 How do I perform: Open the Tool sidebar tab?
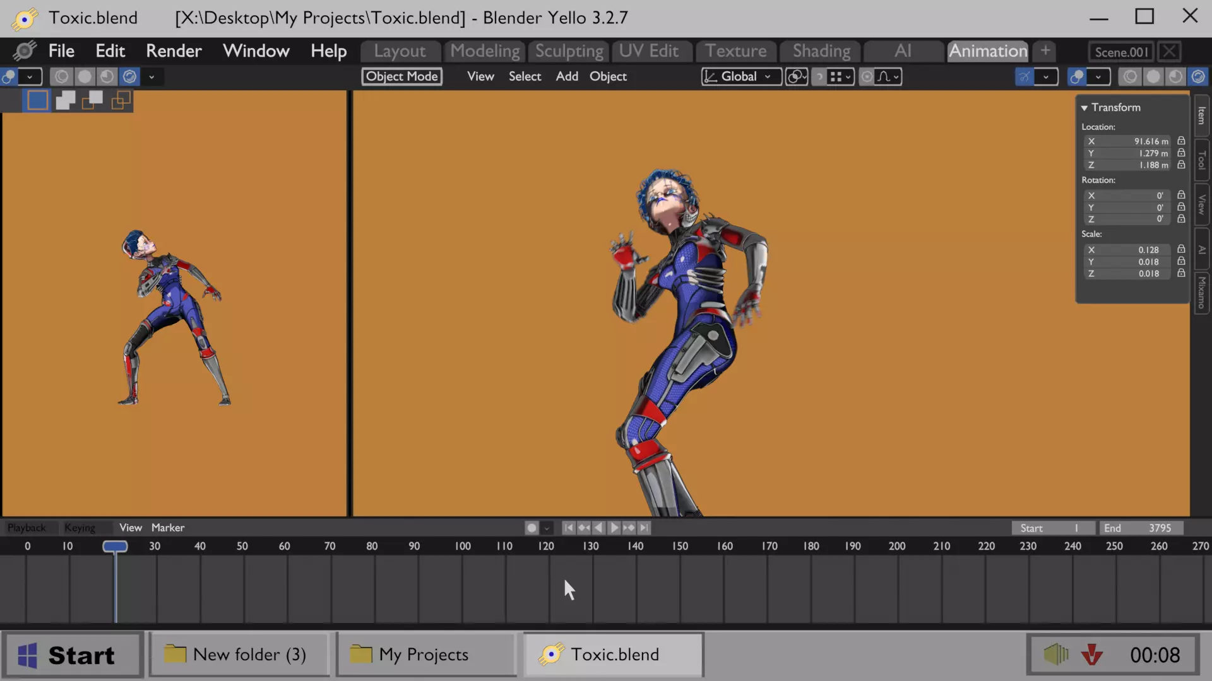coord(1201,160)
